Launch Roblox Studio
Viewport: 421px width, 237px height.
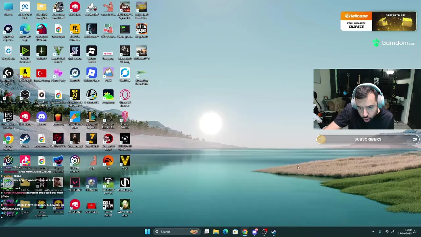click(x=91, y=55)
